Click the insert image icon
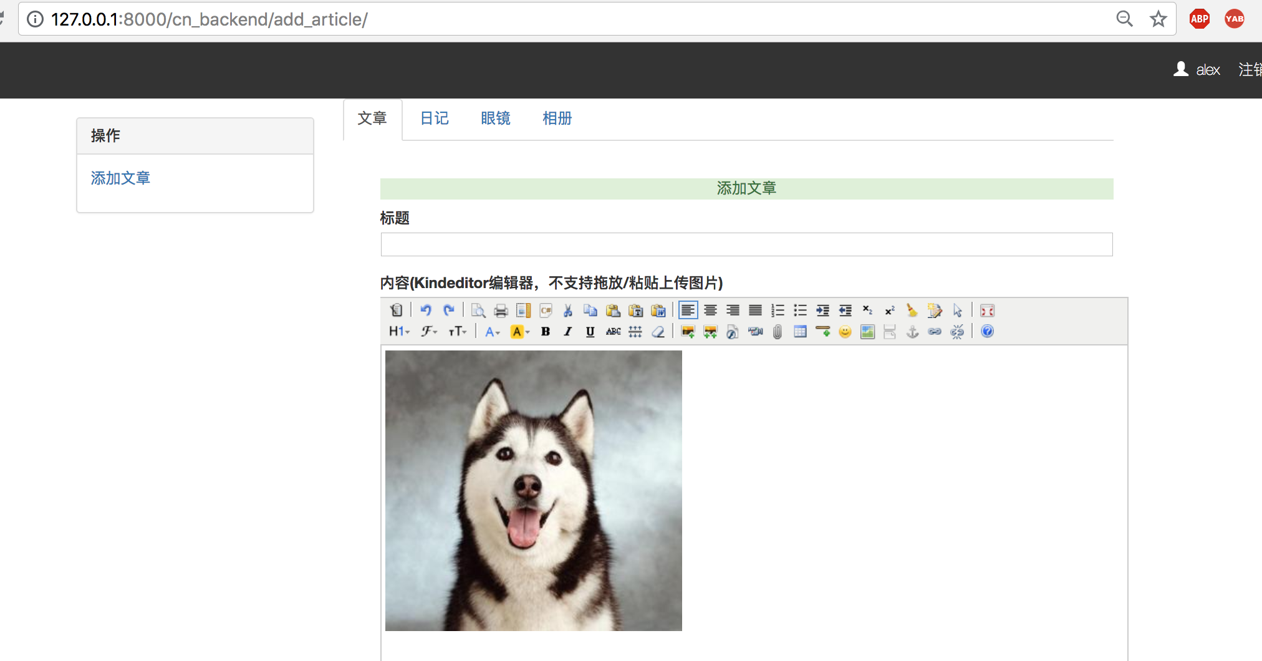This screenshot has width=1262, height=661. 688,331
